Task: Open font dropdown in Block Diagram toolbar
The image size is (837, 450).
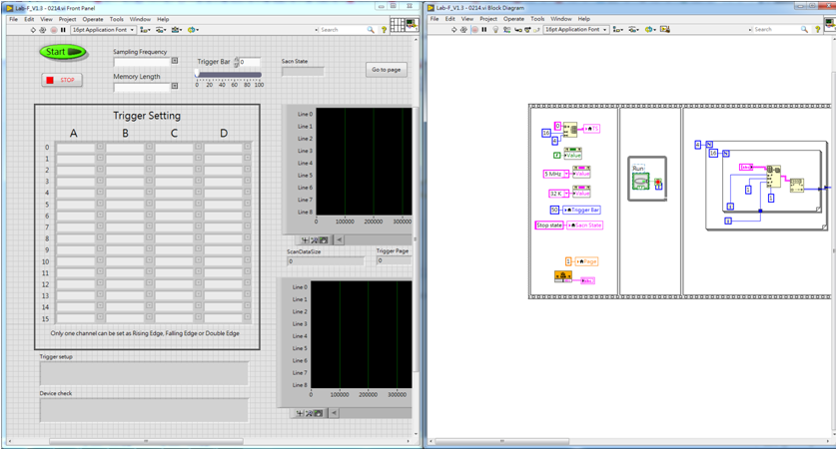Action: click(x=576, y=29)
